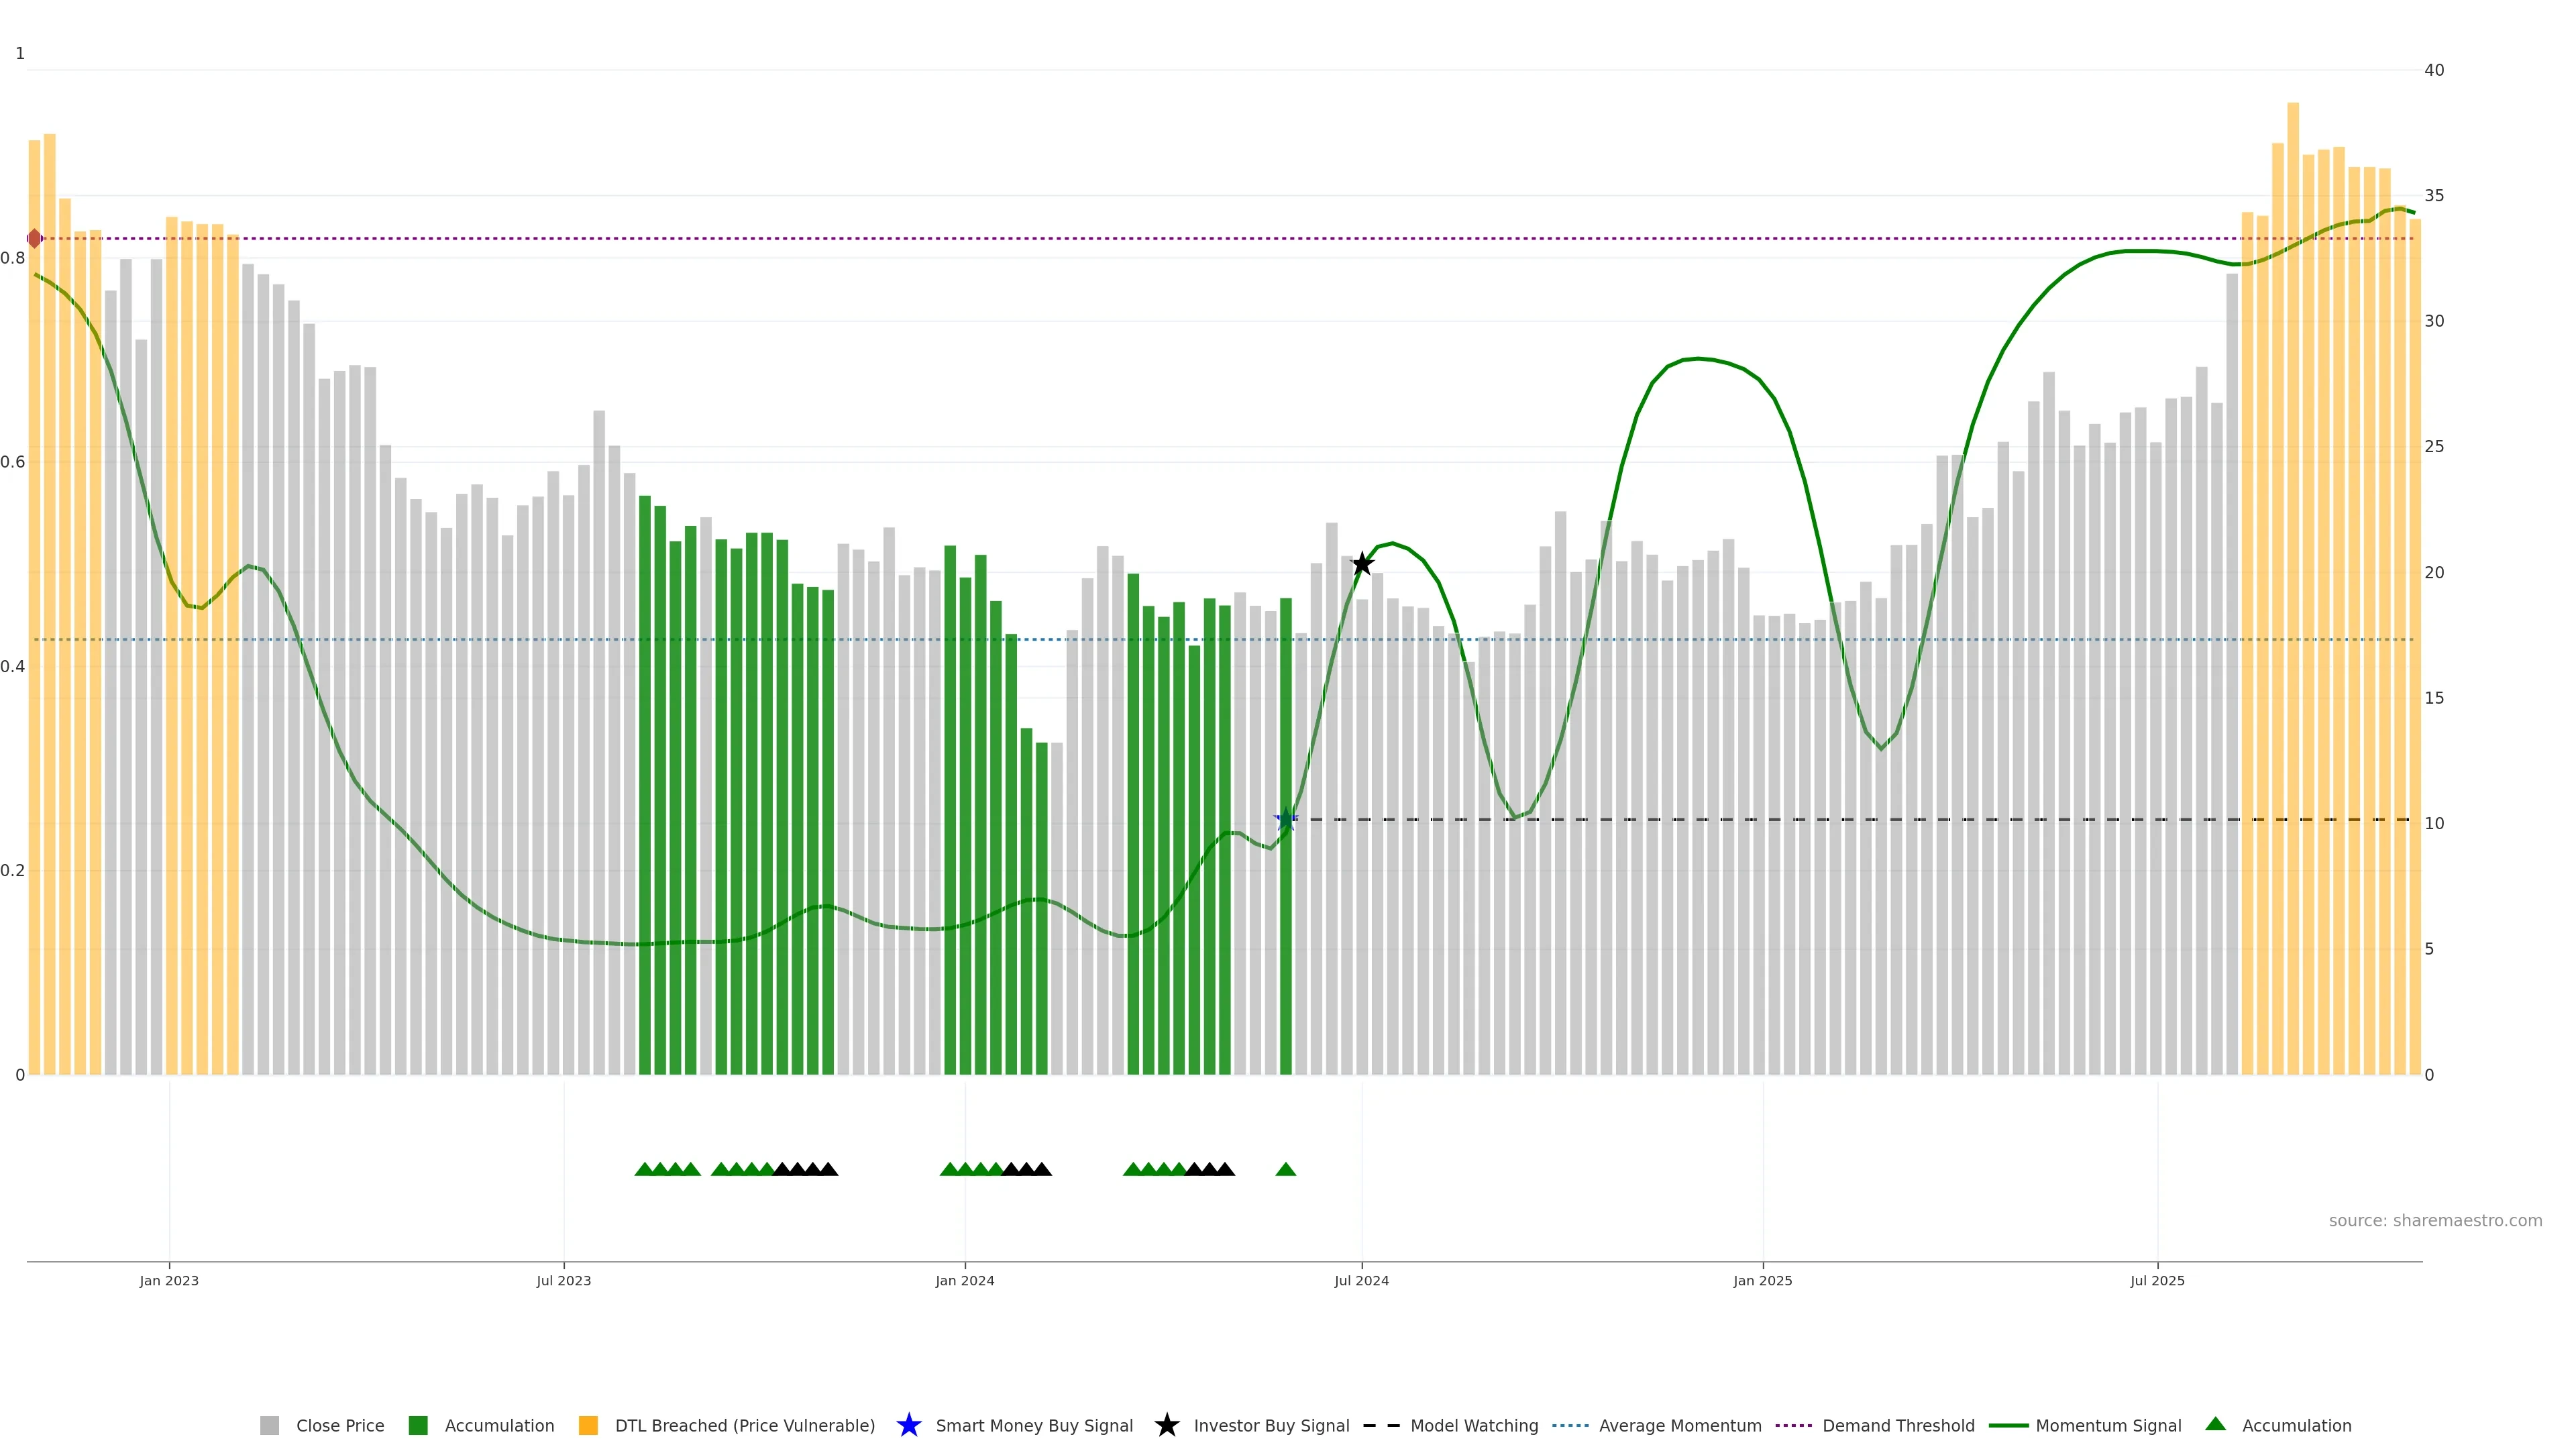This screenshot has height=1449, width=2576.
Task: Click the Momentum Signal green line legend icon
Action: 2008,1425
